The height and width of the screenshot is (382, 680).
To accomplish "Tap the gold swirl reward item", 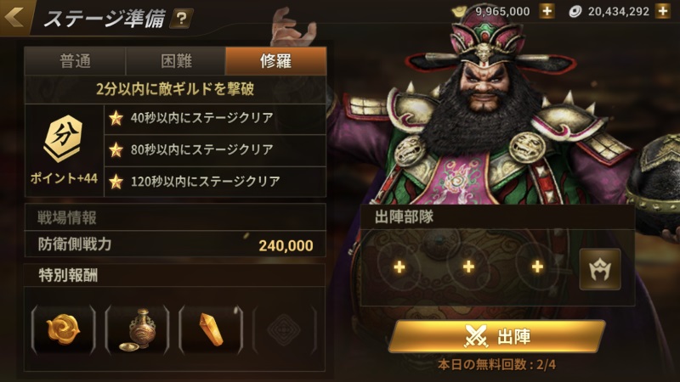I will [63, 329].
